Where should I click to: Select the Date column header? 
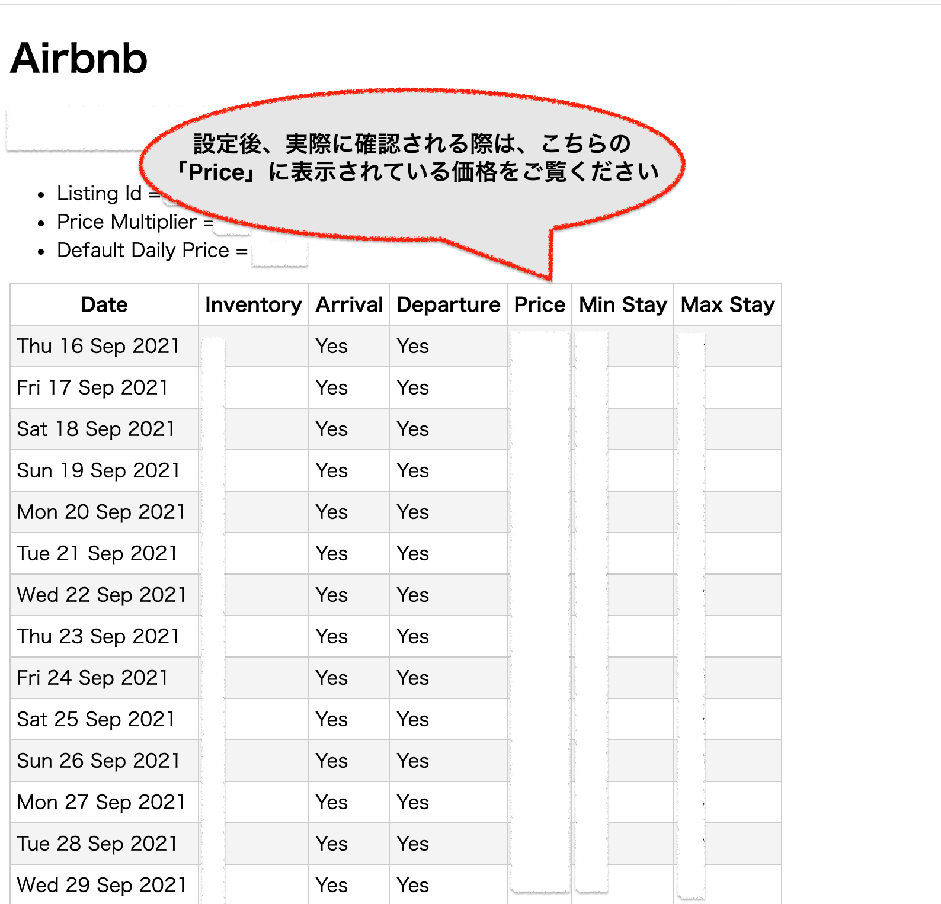click(104, 304)
